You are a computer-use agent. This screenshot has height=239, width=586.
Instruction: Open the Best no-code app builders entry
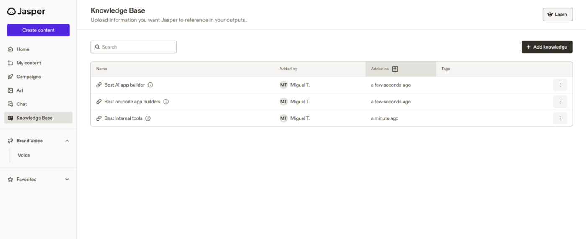[132, 102]
